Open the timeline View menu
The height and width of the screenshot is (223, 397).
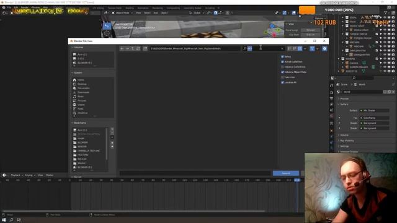40,175
